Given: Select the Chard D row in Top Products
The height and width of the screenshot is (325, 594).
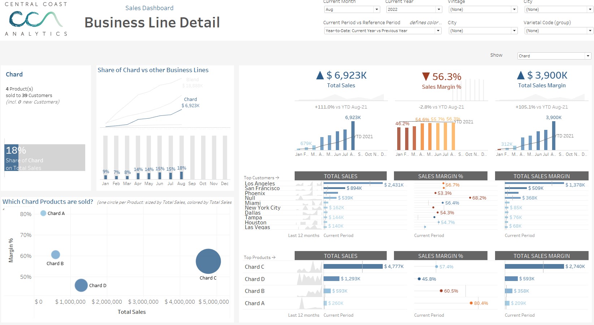Looking at the screenshot, I should pos(255,279).
